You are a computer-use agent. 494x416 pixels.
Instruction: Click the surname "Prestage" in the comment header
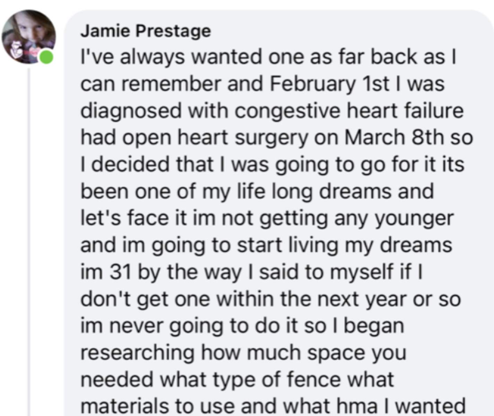[173, 31]
